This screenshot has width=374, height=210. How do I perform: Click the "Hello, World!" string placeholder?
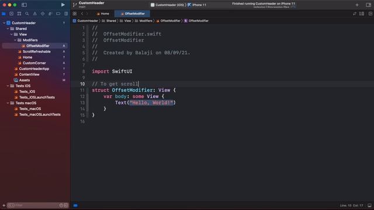click(x=151, y=103)
